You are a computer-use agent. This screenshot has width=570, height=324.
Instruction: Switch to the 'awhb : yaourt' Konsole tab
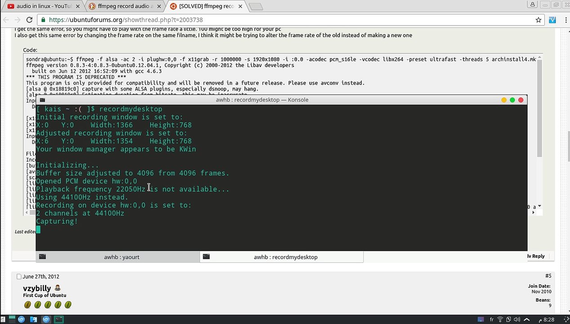(x=118, y=257)
